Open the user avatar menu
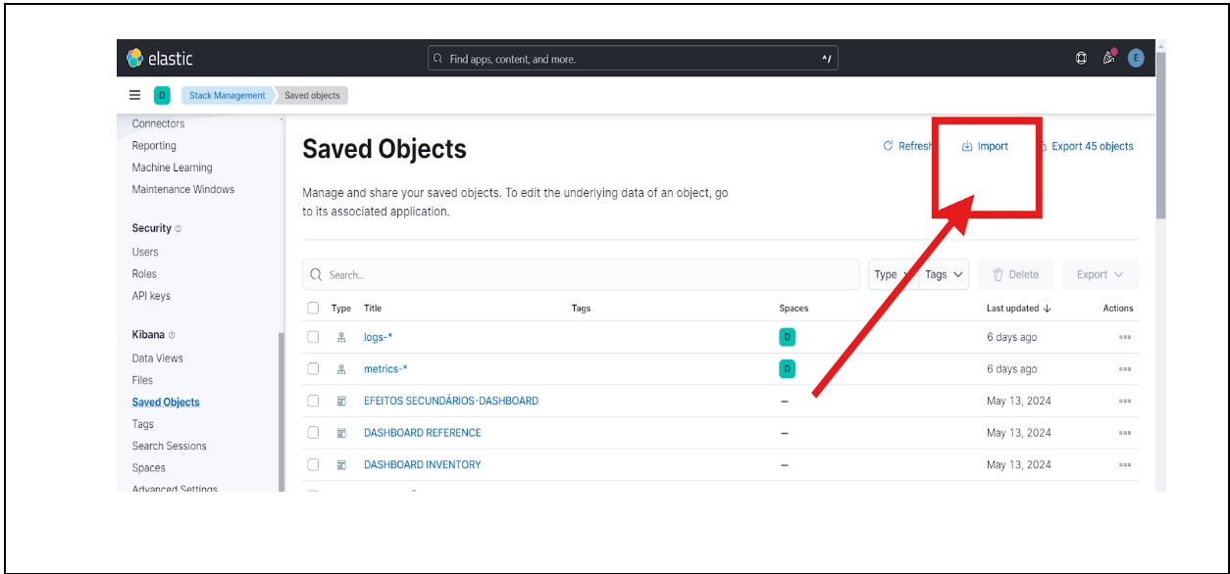Screen dimensions: 1230x574 tap(1136, 59)
